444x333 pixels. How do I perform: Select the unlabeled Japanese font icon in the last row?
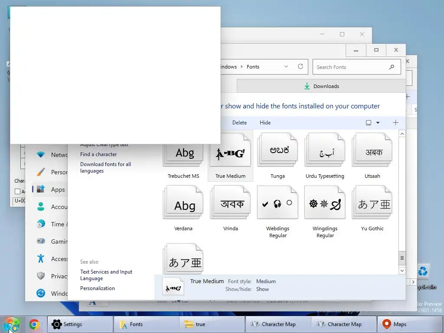click(x=183, y=259)
